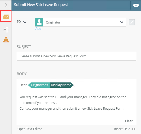Collapse panel with the right chevron arrow

pyautogui.click(x=6, y=5)
